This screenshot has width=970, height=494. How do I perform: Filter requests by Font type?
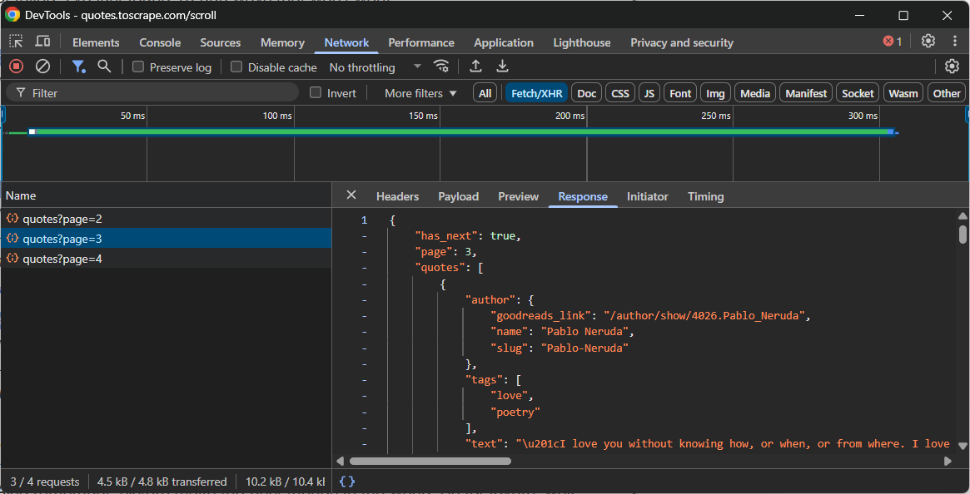(x=680, y=93)
